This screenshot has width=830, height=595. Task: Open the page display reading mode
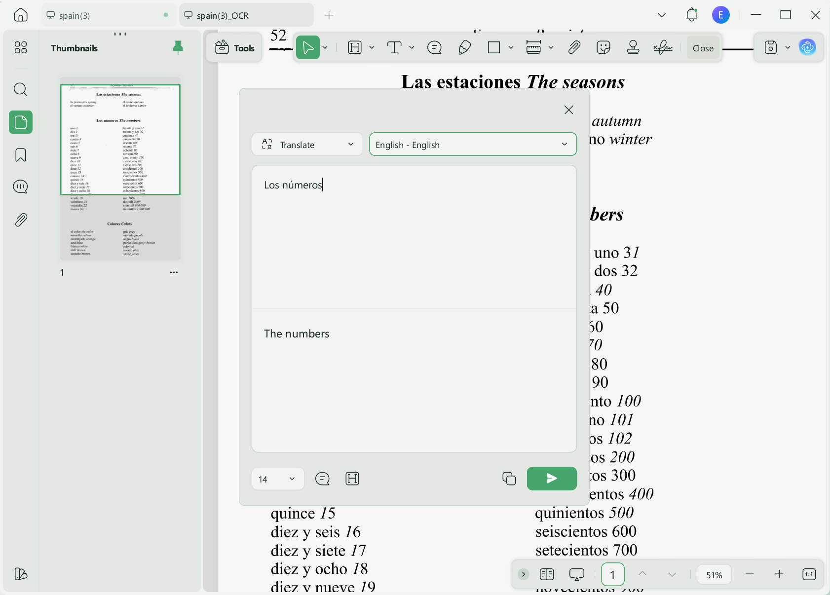[547, 574]
